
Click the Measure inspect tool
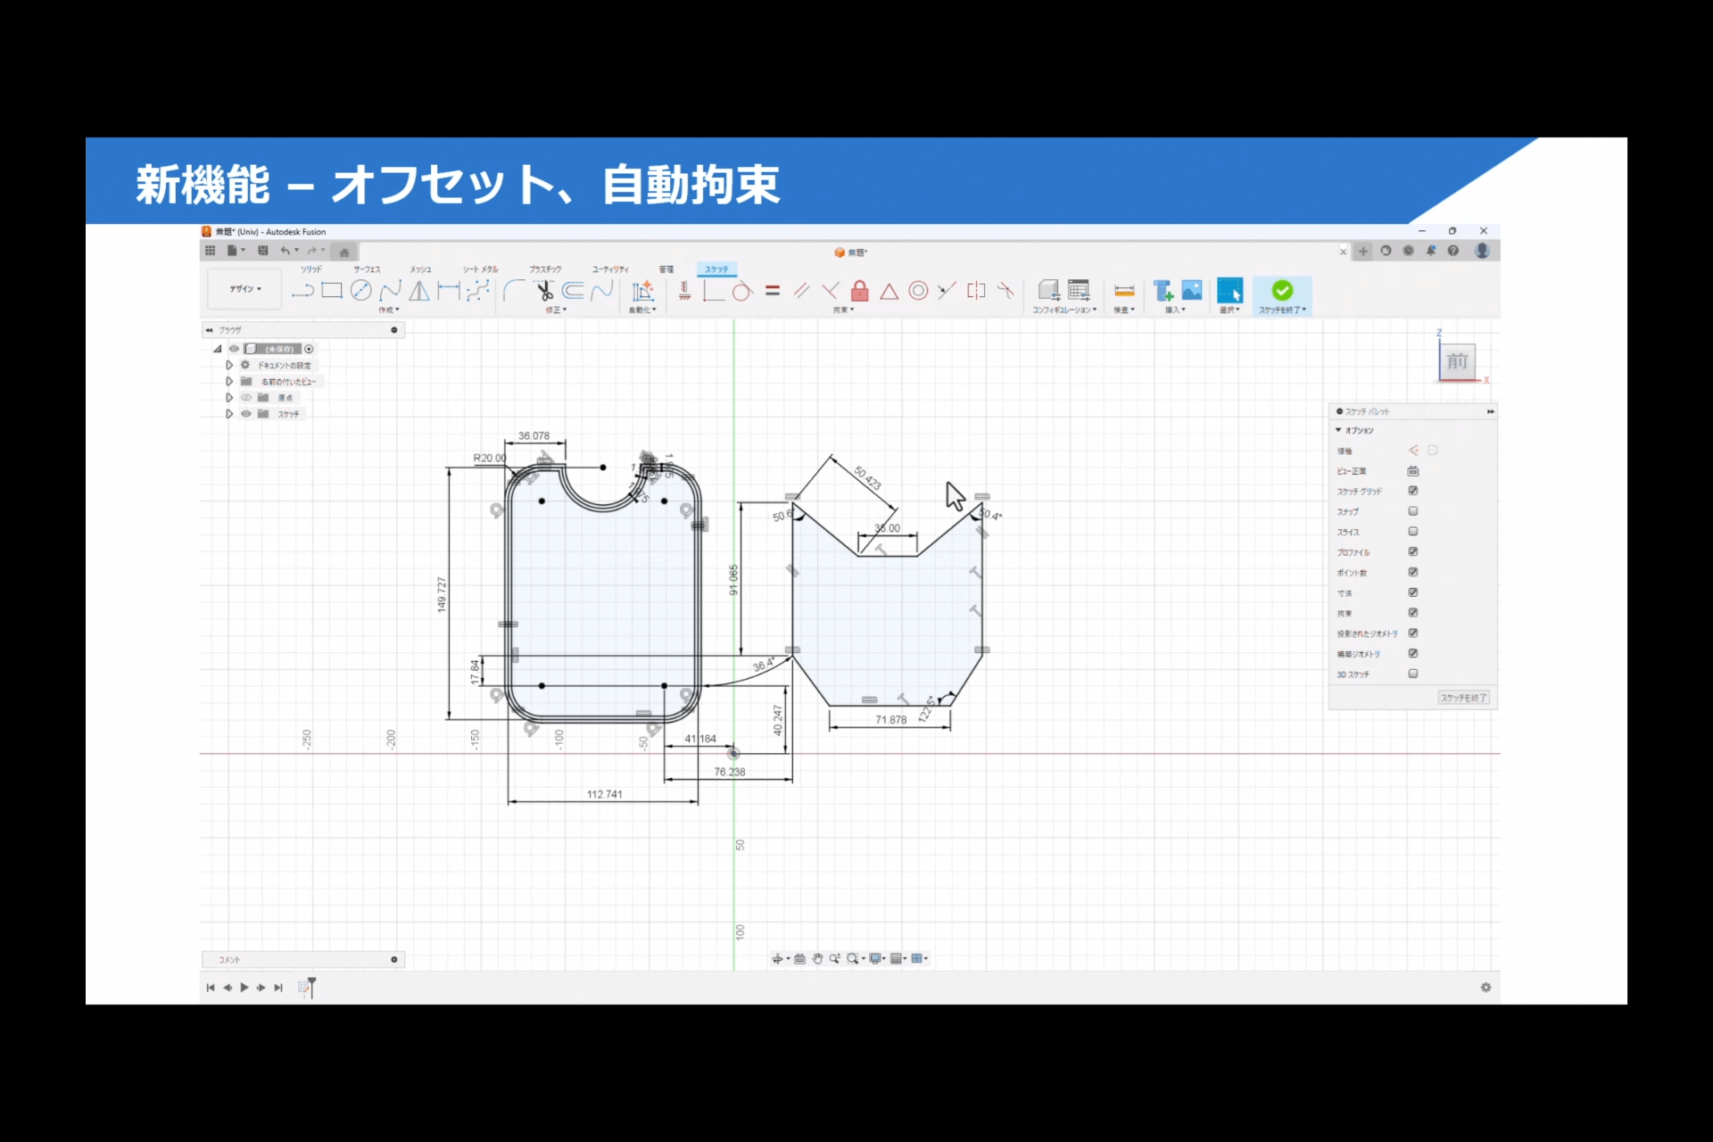tap(1124, 291)
